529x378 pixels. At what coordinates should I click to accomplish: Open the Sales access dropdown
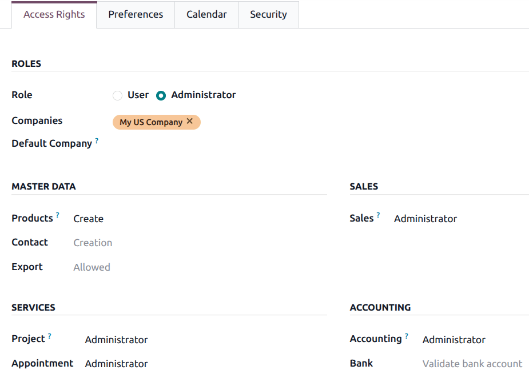pyautogui.click(x=461, y=219)
